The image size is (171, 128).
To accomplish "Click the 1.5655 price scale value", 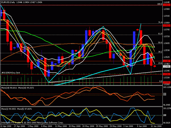I will [167, 43].
